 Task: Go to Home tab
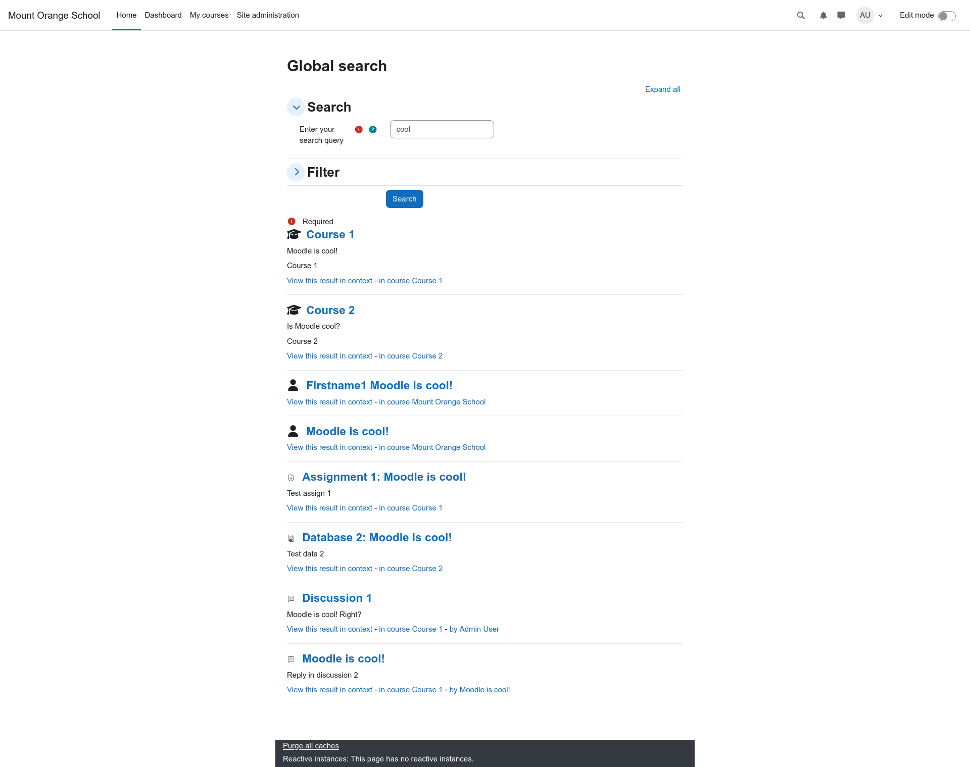(x=126, y=15)
